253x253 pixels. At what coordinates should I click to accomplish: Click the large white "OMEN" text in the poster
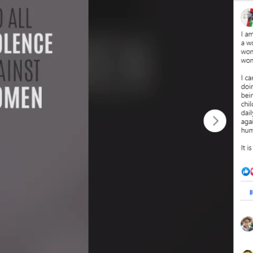[21, 98]
